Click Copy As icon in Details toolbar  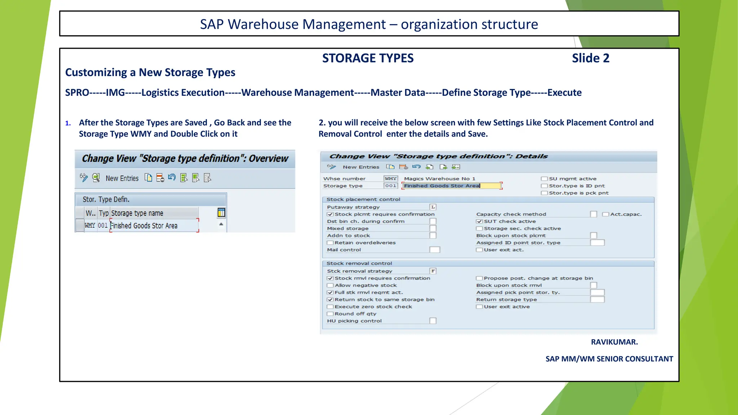(390, 167)
